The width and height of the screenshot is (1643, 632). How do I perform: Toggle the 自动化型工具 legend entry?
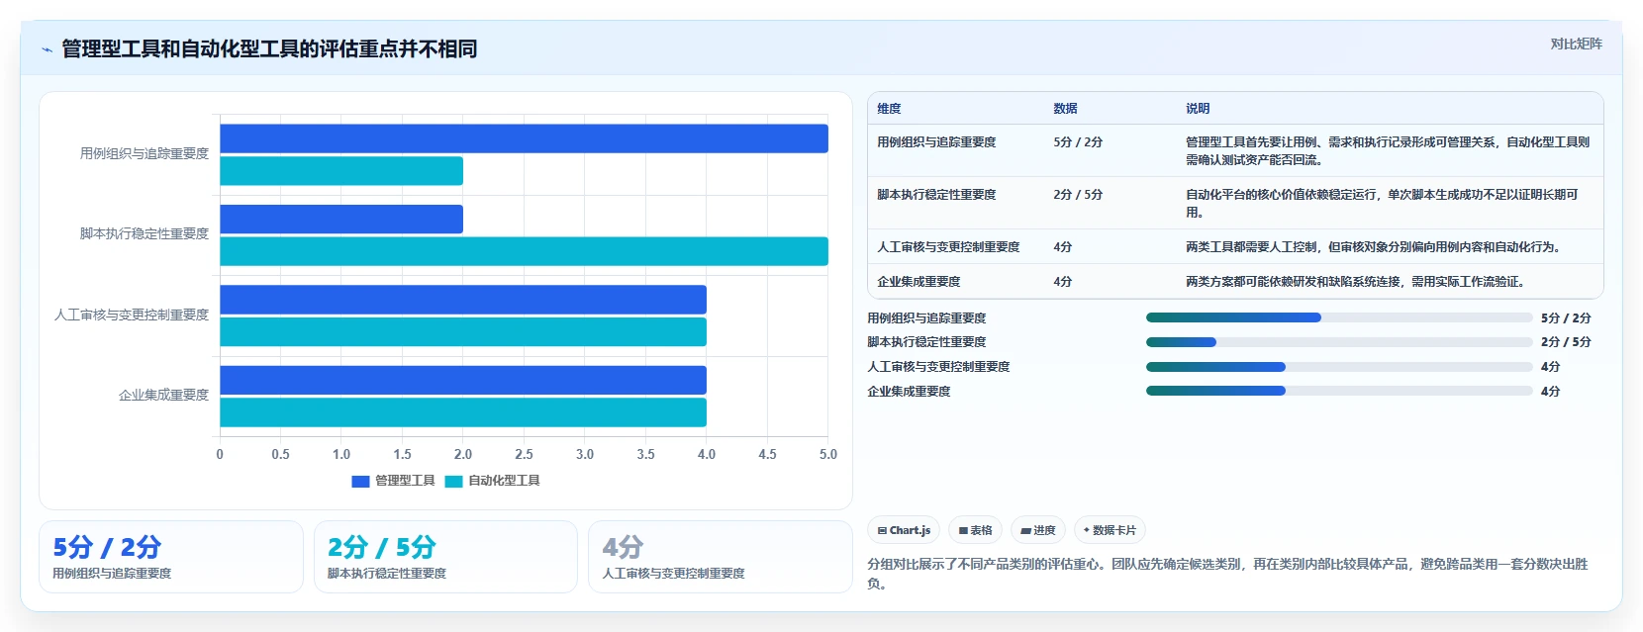[492, 481]
